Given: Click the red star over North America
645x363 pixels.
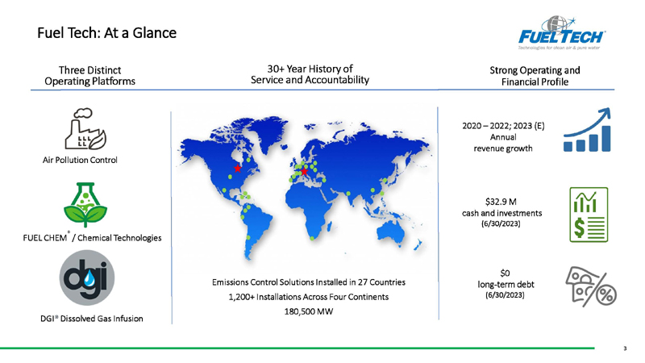Looking at the screenshot, I should coord(237,169).
